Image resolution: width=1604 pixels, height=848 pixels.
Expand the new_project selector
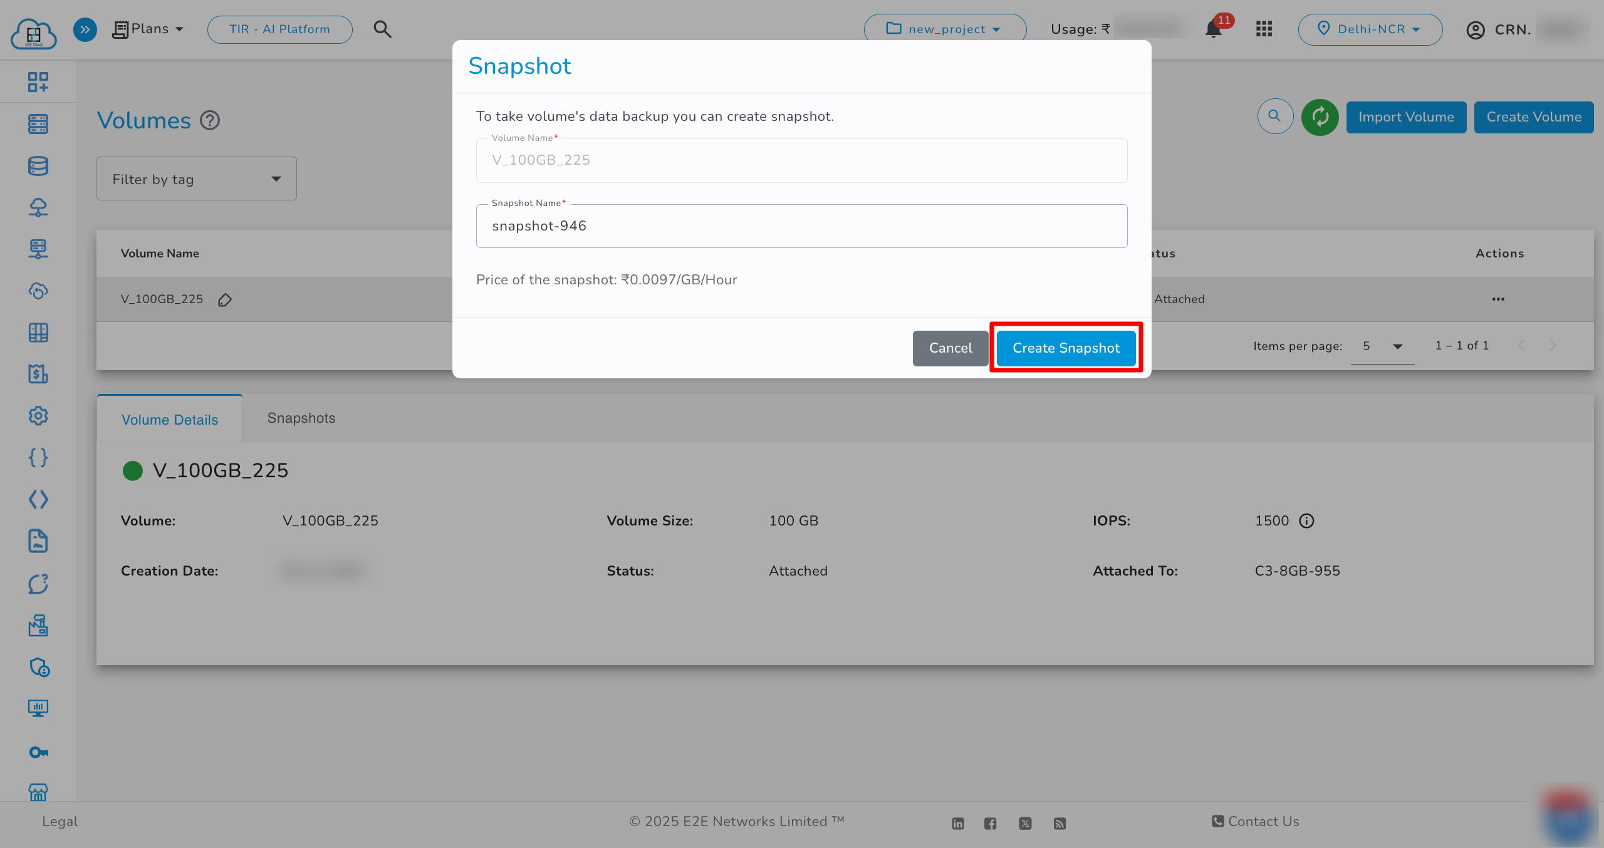tap(945, 29)
